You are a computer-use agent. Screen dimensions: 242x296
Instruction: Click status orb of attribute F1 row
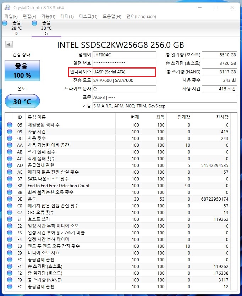pos(10,266)
